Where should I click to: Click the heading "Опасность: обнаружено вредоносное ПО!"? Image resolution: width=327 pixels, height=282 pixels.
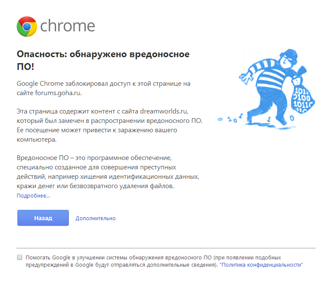tap(103, 61)
